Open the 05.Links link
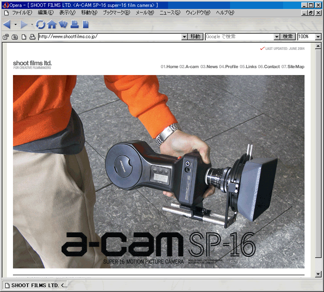The width and height of the screenshot is (324, 292). [248, 67]
